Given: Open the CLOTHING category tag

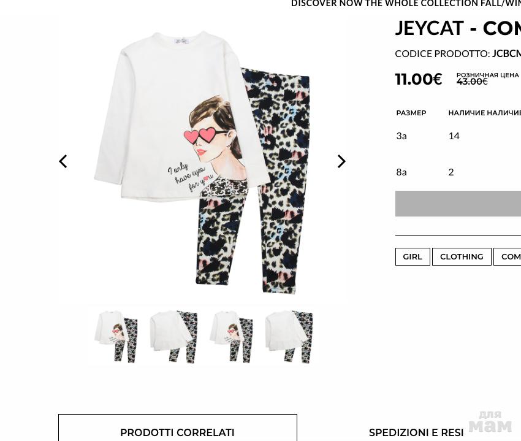Looking at the screenshot, I should (x=462, y=257).
